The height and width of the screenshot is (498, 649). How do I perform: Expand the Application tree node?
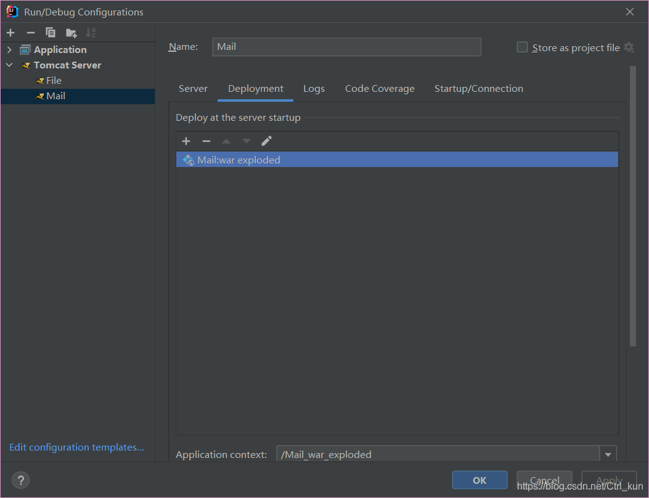[9, 50]
